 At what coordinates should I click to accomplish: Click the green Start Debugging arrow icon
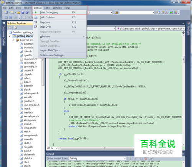coord(36,12)
